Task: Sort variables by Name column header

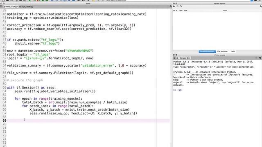Action: pos(175,11)
